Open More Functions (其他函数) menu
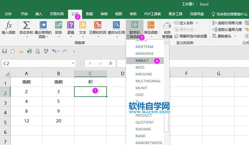This screenshot has height=145, width=249. 151,29
